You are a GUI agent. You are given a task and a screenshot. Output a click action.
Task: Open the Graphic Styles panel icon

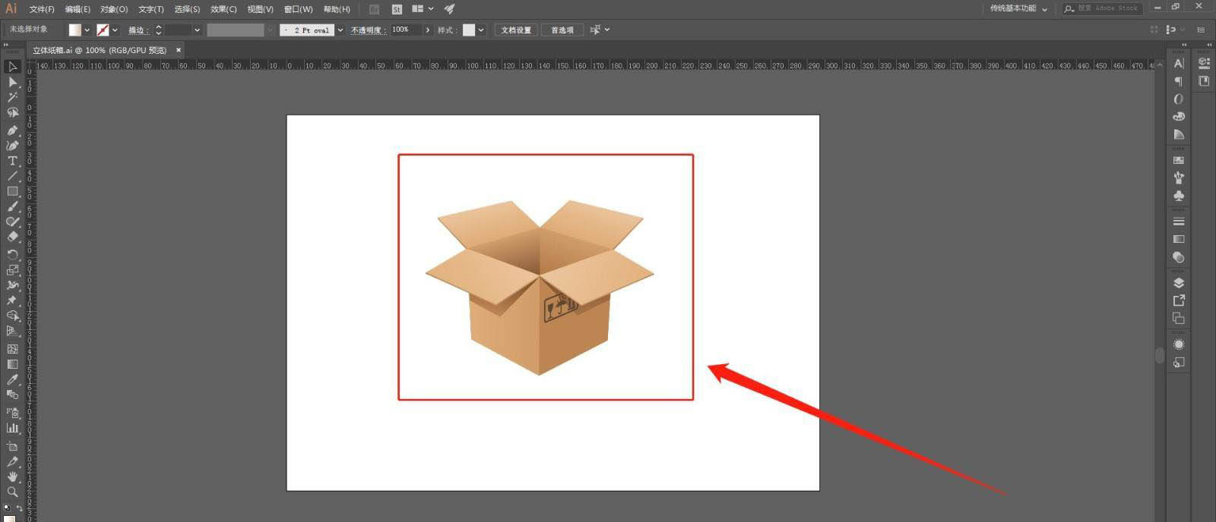click(1179, 363)
